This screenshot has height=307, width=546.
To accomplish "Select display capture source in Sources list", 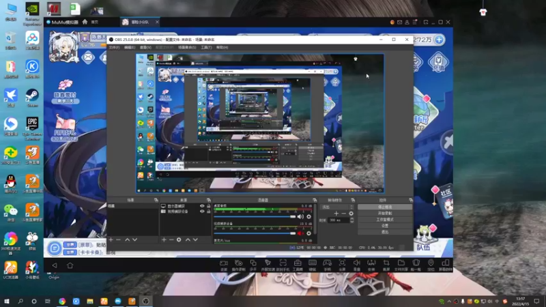I will click(x=177, y=206).
